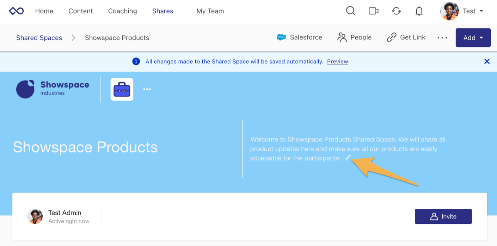Open My Team

(210, 11)
